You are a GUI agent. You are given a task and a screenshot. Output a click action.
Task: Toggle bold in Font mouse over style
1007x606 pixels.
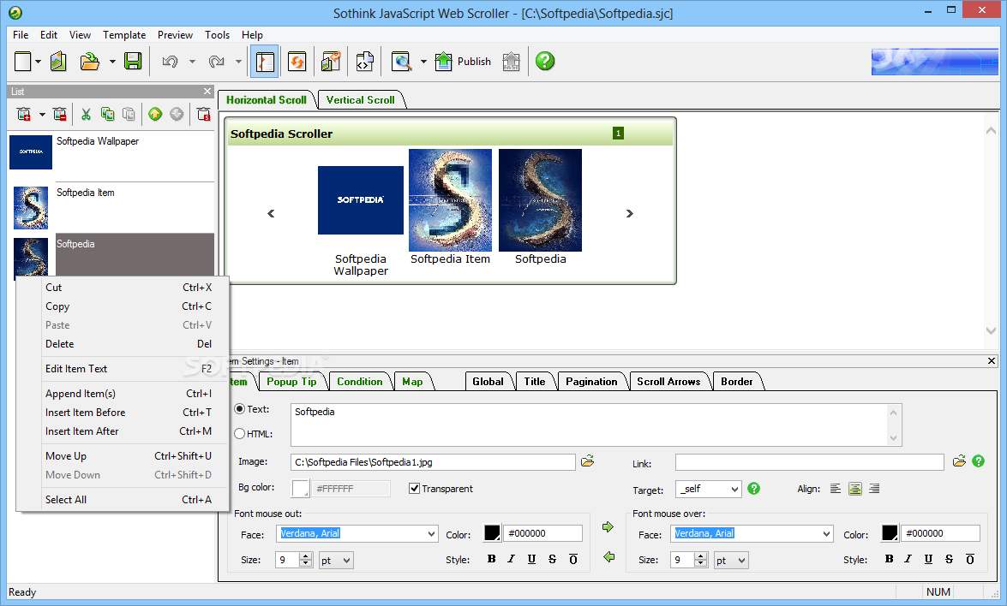(x=889, y=559)
